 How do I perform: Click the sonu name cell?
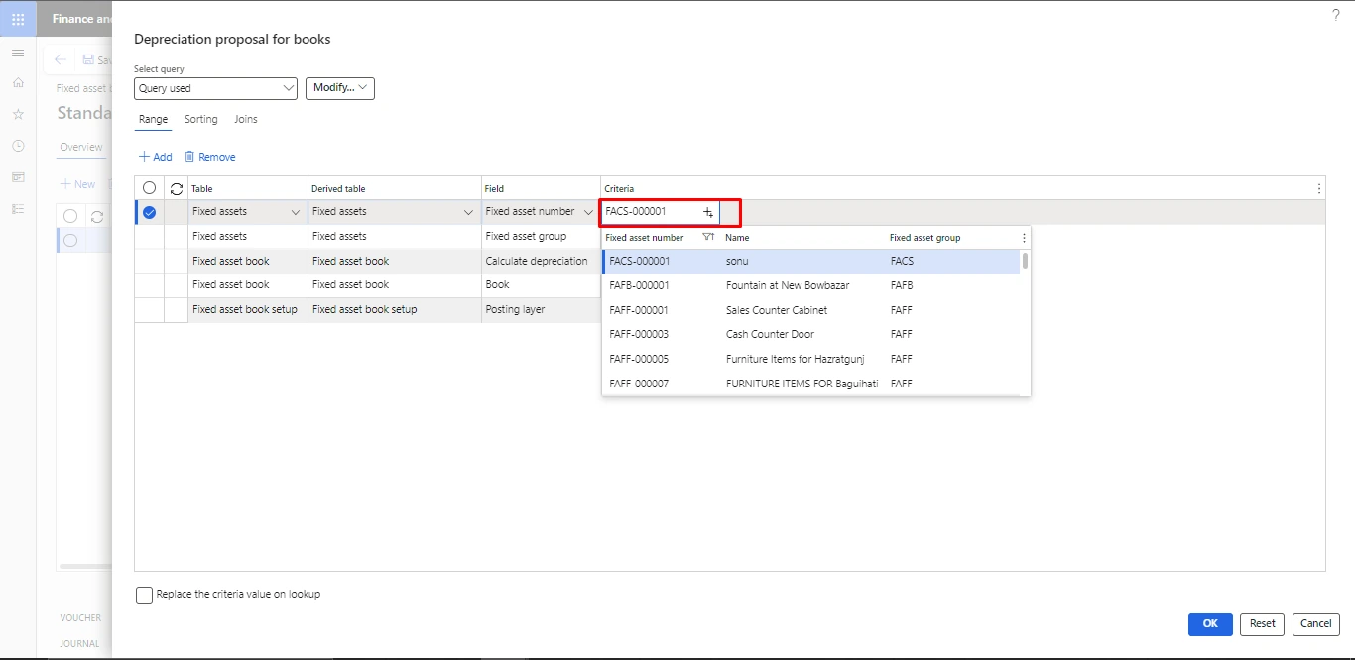pos(737,262)
